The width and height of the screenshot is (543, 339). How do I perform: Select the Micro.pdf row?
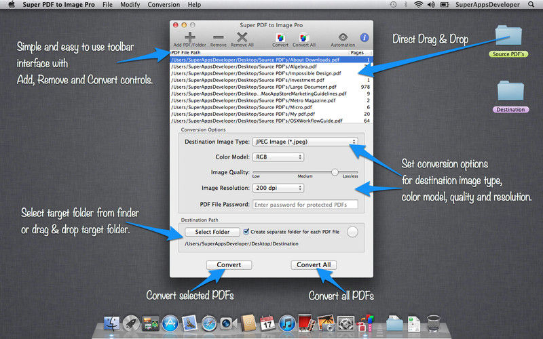(271, 107)
